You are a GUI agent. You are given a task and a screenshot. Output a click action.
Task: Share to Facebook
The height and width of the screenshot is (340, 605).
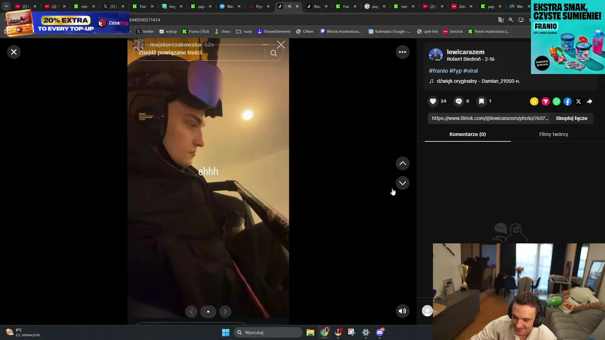pos(567,102)
